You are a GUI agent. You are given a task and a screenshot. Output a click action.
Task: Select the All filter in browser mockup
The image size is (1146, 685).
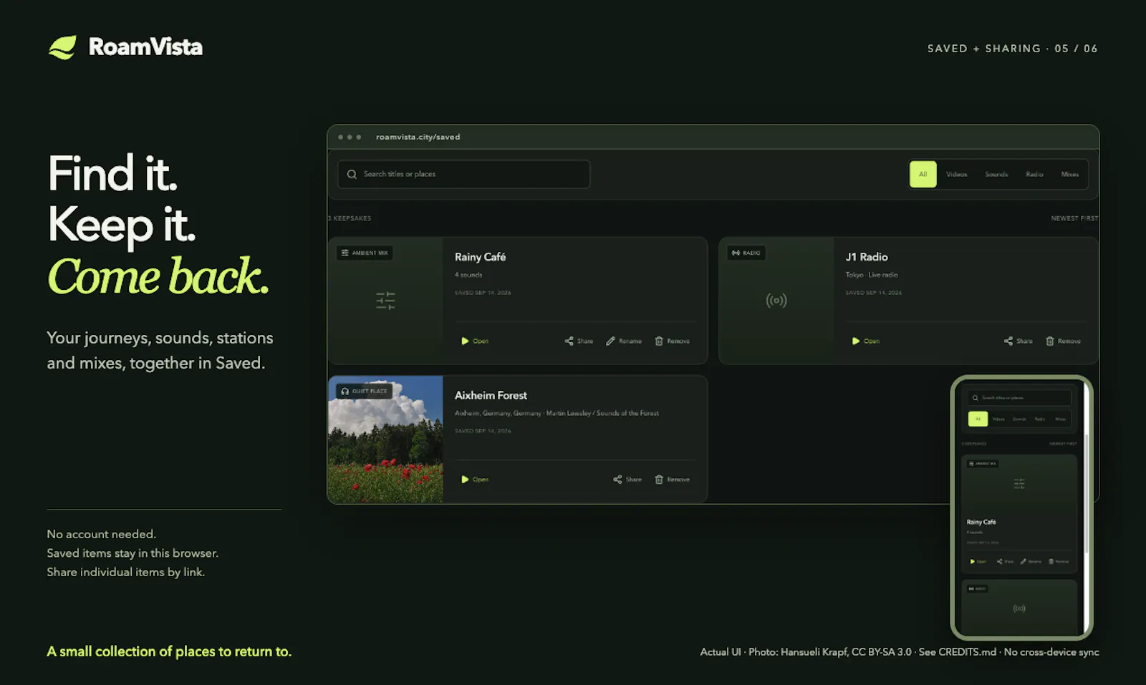click(x=923, y=174)
